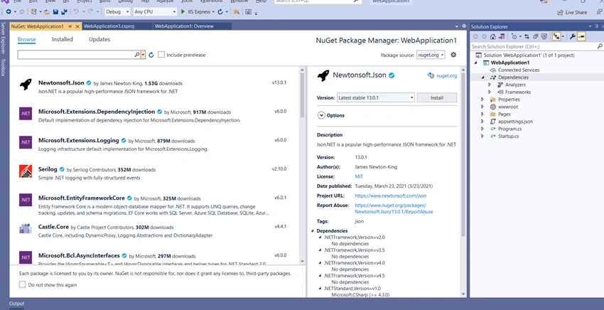The width and height of the screenshot is (604, 310).
Task: Click the Find in Files icon
Action: 237,12
